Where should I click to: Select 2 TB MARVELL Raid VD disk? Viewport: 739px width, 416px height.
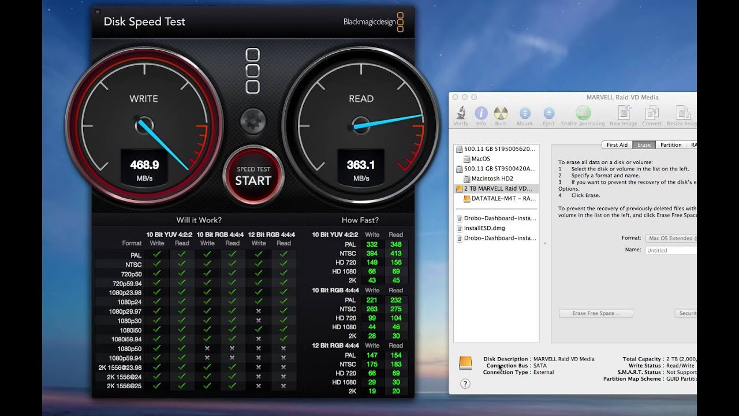497,188
